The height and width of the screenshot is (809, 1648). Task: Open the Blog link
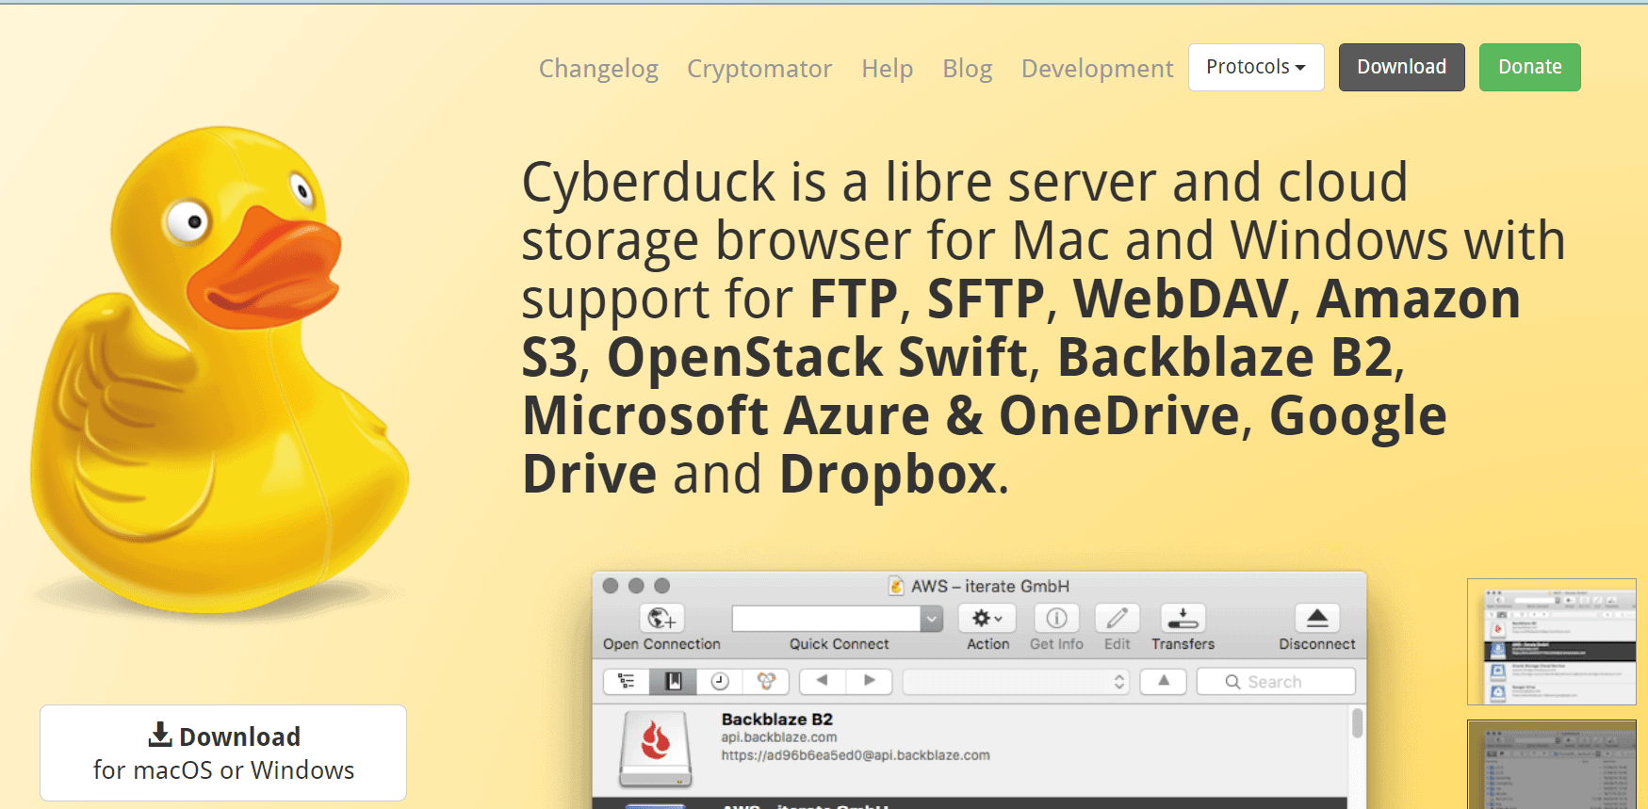click(968, 69)
